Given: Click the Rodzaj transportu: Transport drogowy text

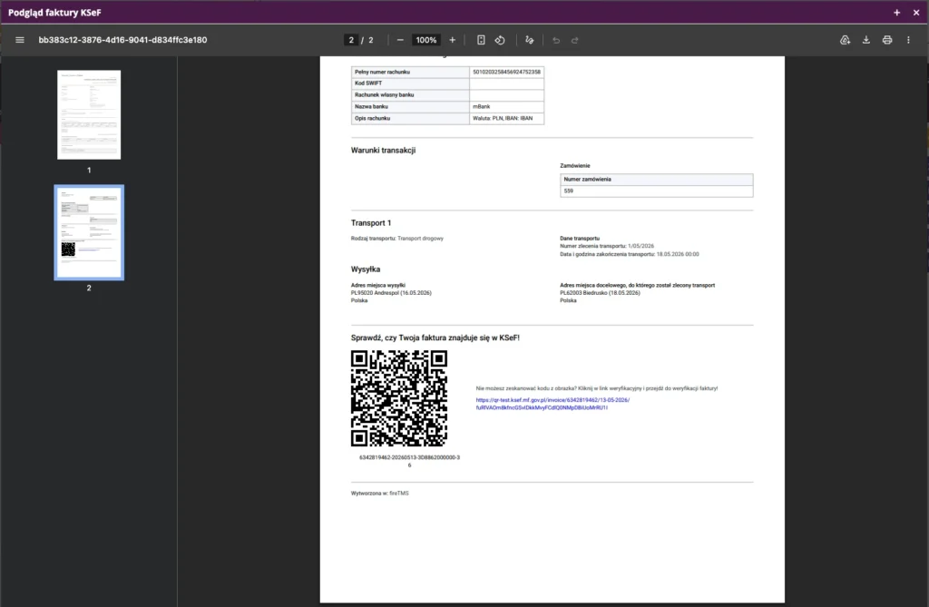Looking at the screenshot, I should point(397,239).
